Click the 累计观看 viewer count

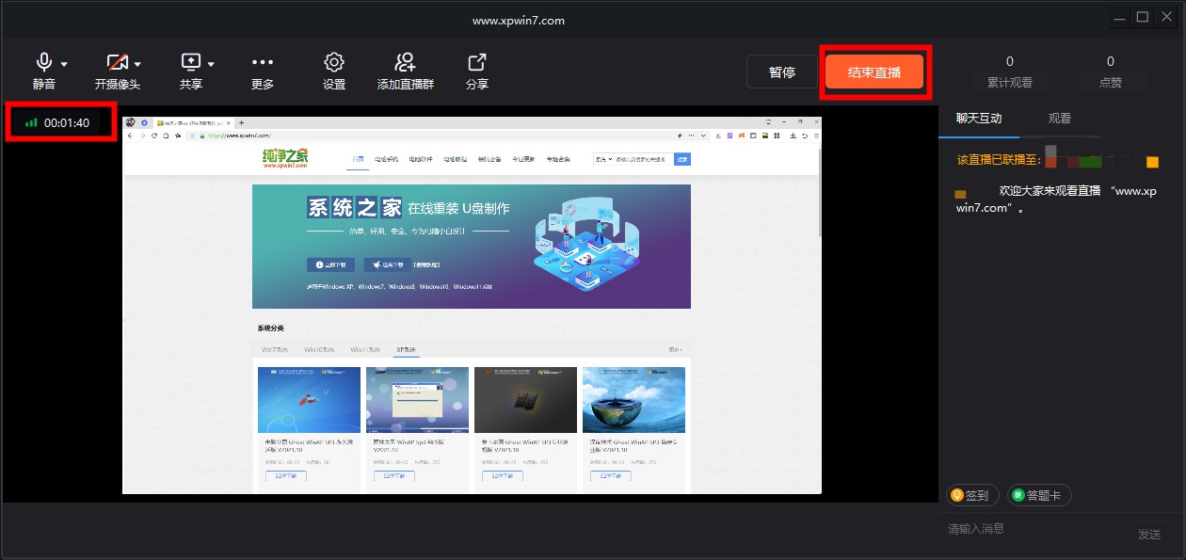coord(1010,72)
